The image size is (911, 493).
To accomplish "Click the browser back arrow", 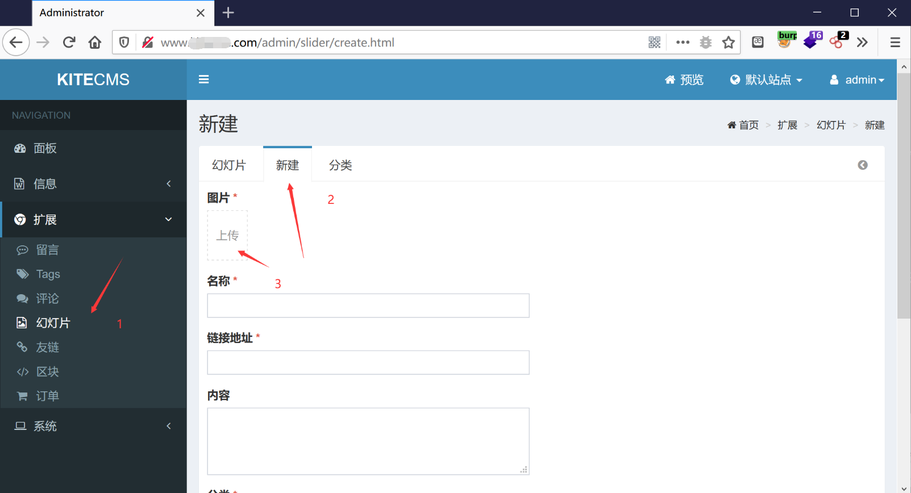I will tap(16, 43).
